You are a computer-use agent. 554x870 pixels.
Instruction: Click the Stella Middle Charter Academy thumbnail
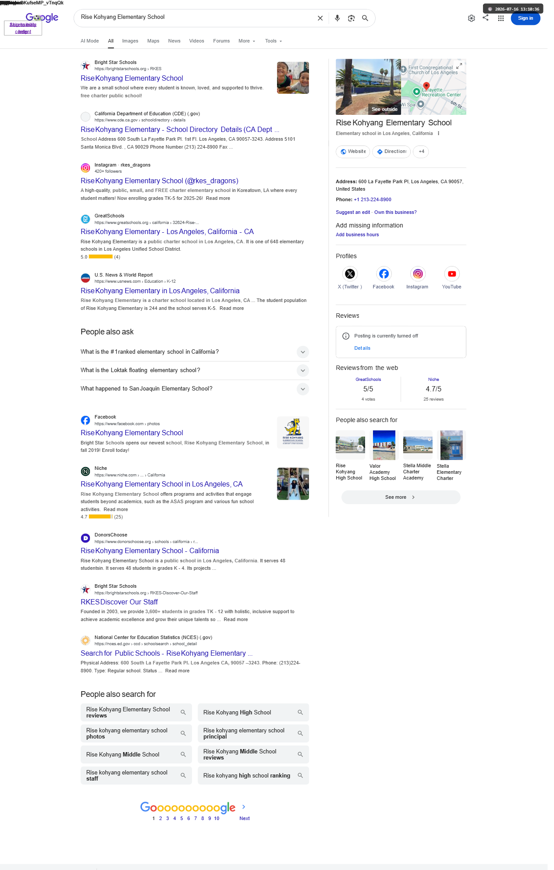(418, 445)
